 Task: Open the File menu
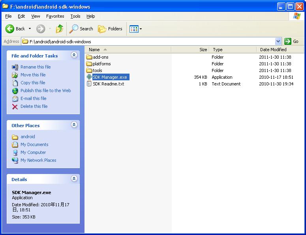[x=8, y=16]
